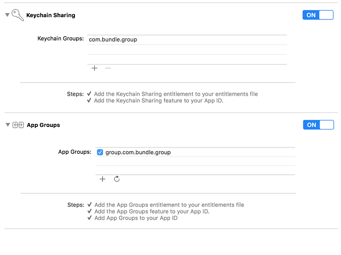
Task: Collapse the App Groups section
Action: (7, 125)
